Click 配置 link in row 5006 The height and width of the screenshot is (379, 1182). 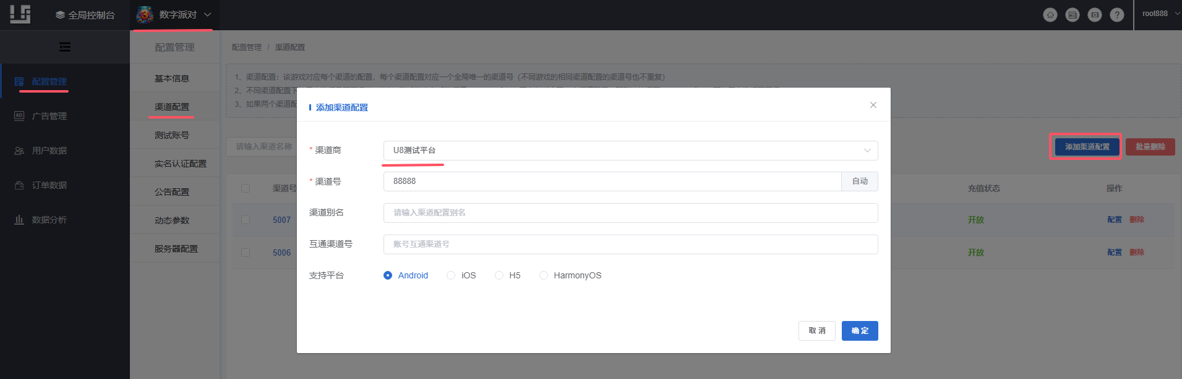pyautogui.click(x=1115, y=252)
